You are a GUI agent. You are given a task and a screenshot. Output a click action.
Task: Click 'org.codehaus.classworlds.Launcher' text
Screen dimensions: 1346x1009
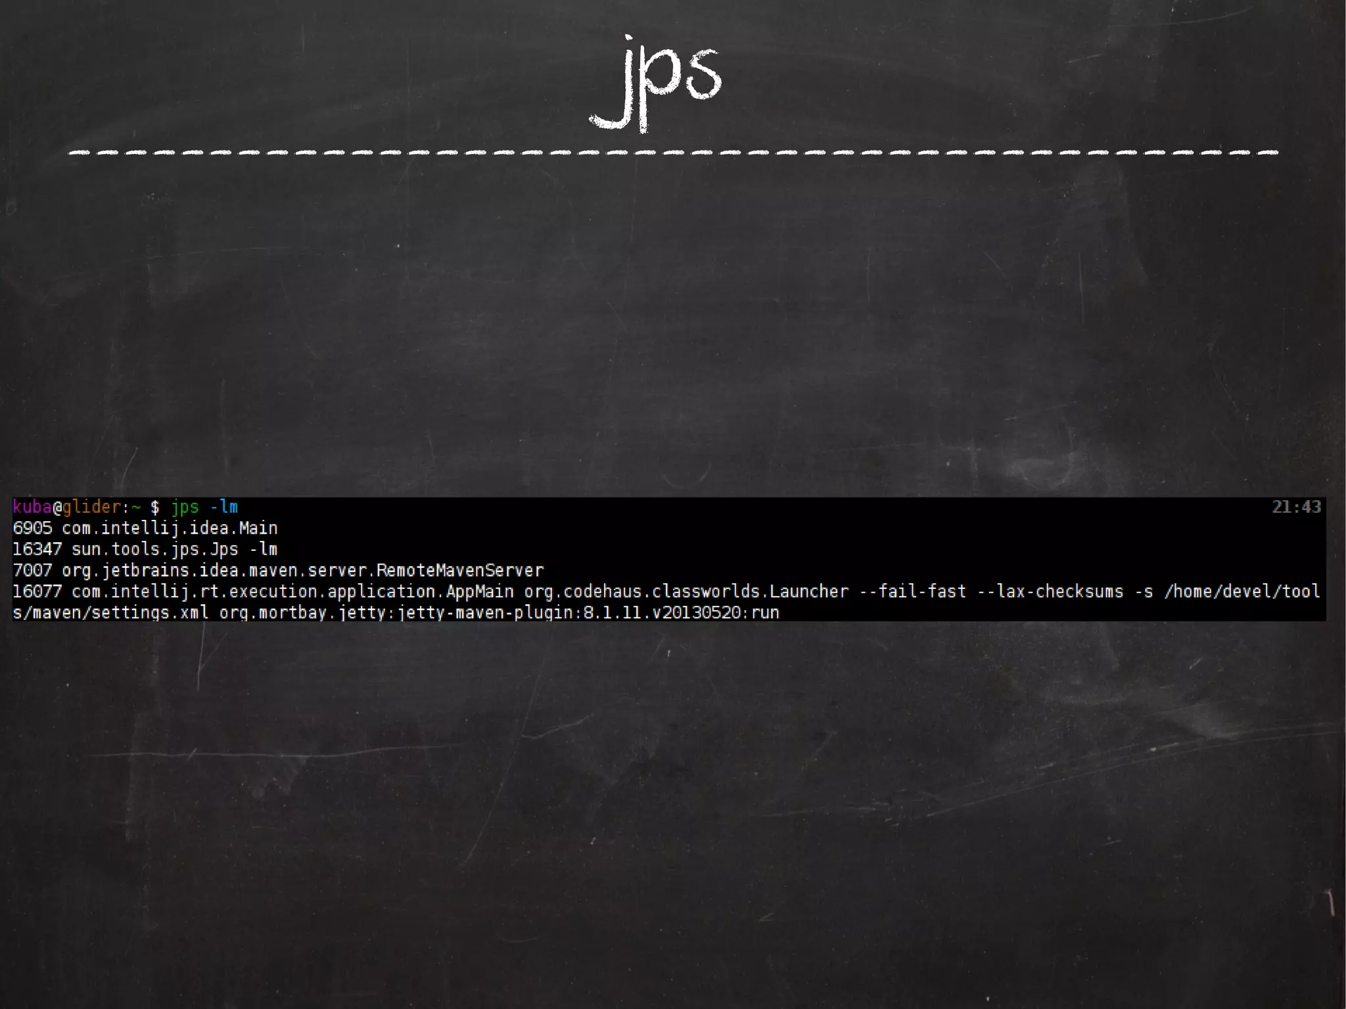(x=686, y=591)
